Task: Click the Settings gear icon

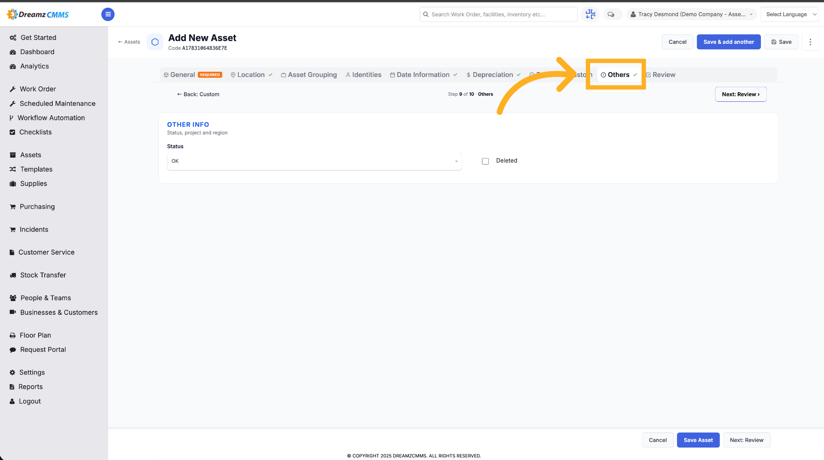Action: coord(12,373)
